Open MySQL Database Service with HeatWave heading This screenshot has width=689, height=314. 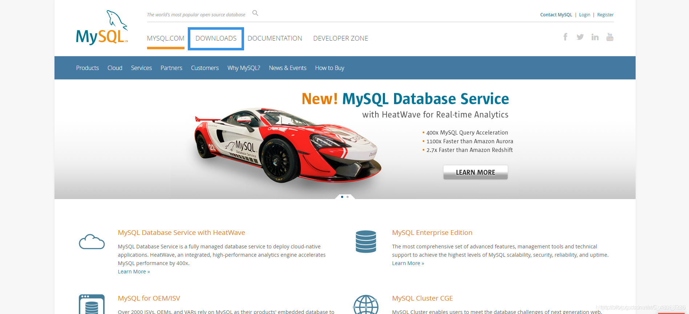click(181, 233)
